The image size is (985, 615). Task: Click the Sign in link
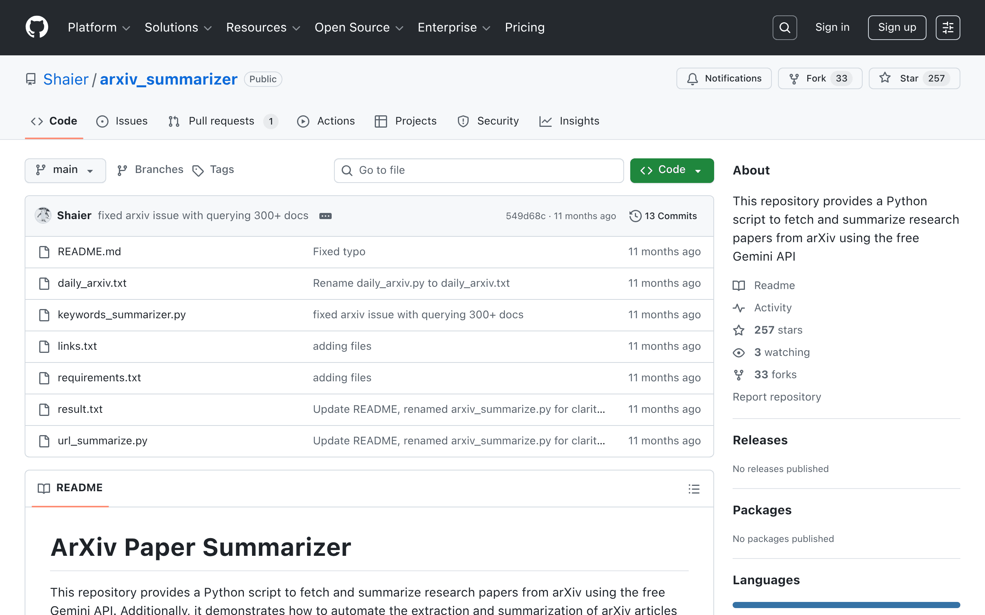coord(832,27)
